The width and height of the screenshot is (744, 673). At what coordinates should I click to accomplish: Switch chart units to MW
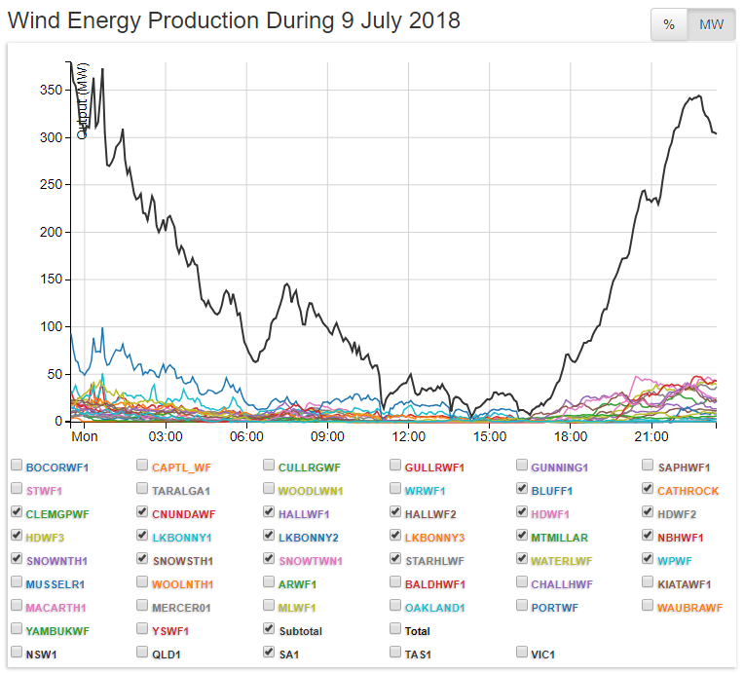[711, 24]
